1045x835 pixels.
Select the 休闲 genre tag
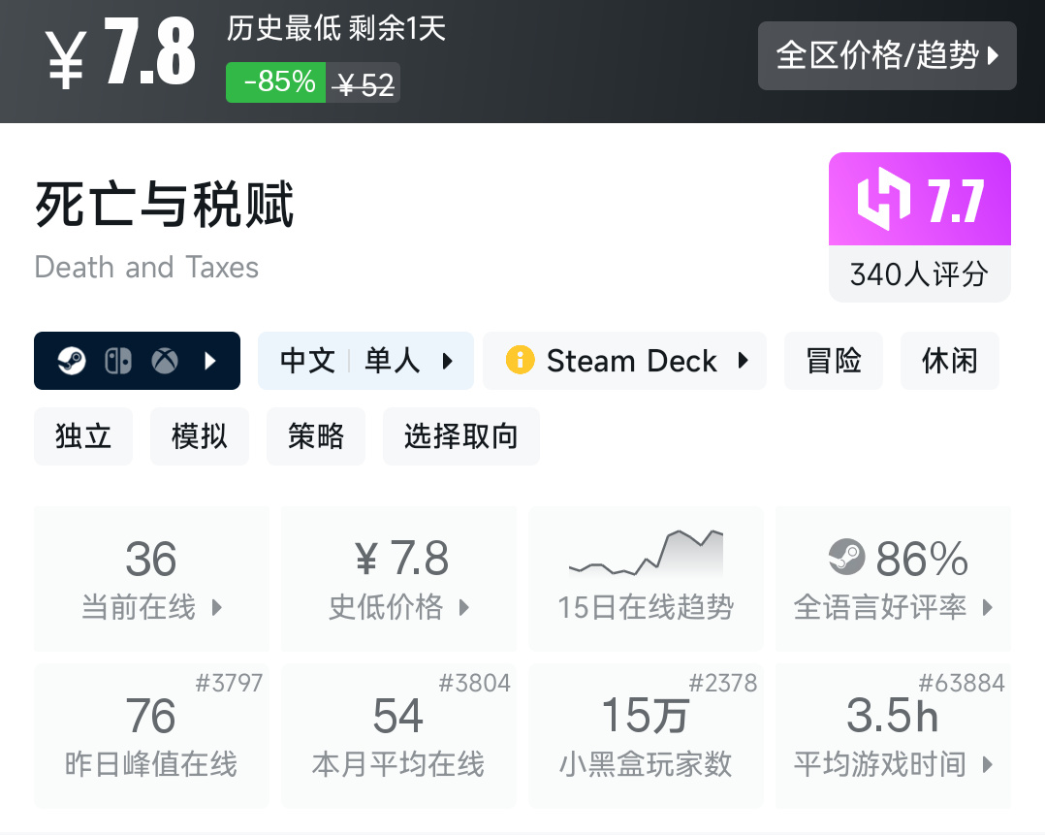point(950,362)
